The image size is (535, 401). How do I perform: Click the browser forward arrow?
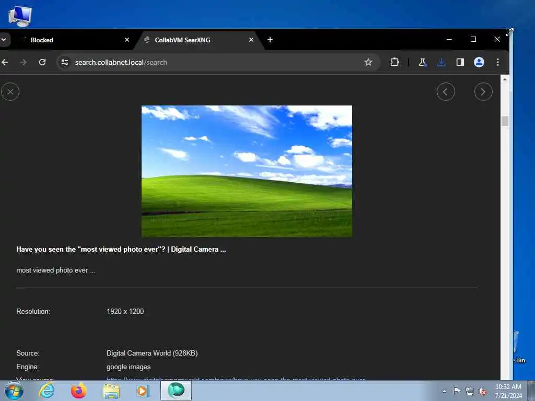pyautogui.click(x=23, y=62)
